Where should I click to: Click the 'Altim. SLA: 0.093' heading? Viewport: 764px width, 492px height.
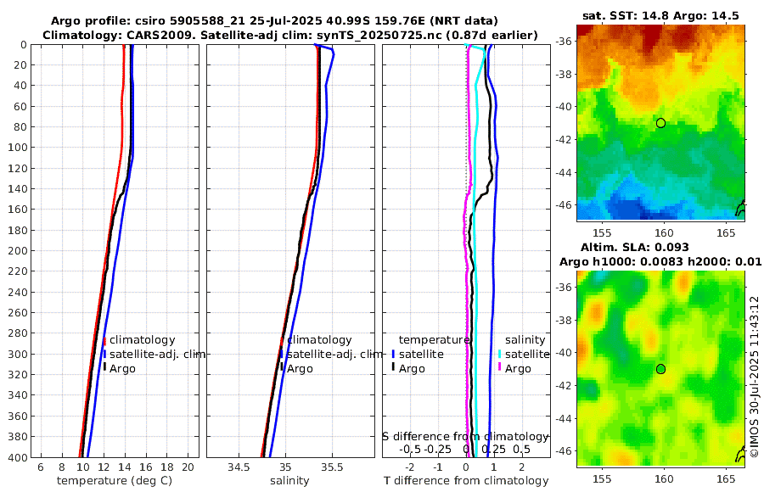(x=635, y=248)
